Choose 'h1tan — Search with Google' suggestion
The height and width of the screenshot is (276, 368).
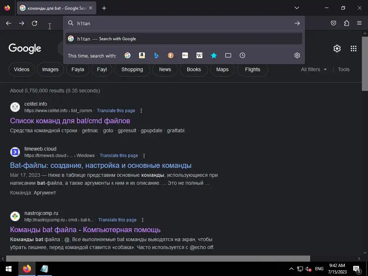pos(184,39)
